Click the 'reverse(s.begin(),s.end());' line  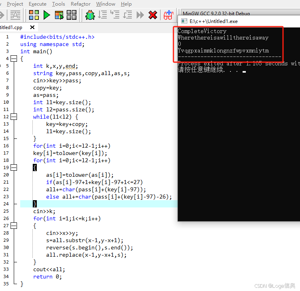tap(89, 248)
